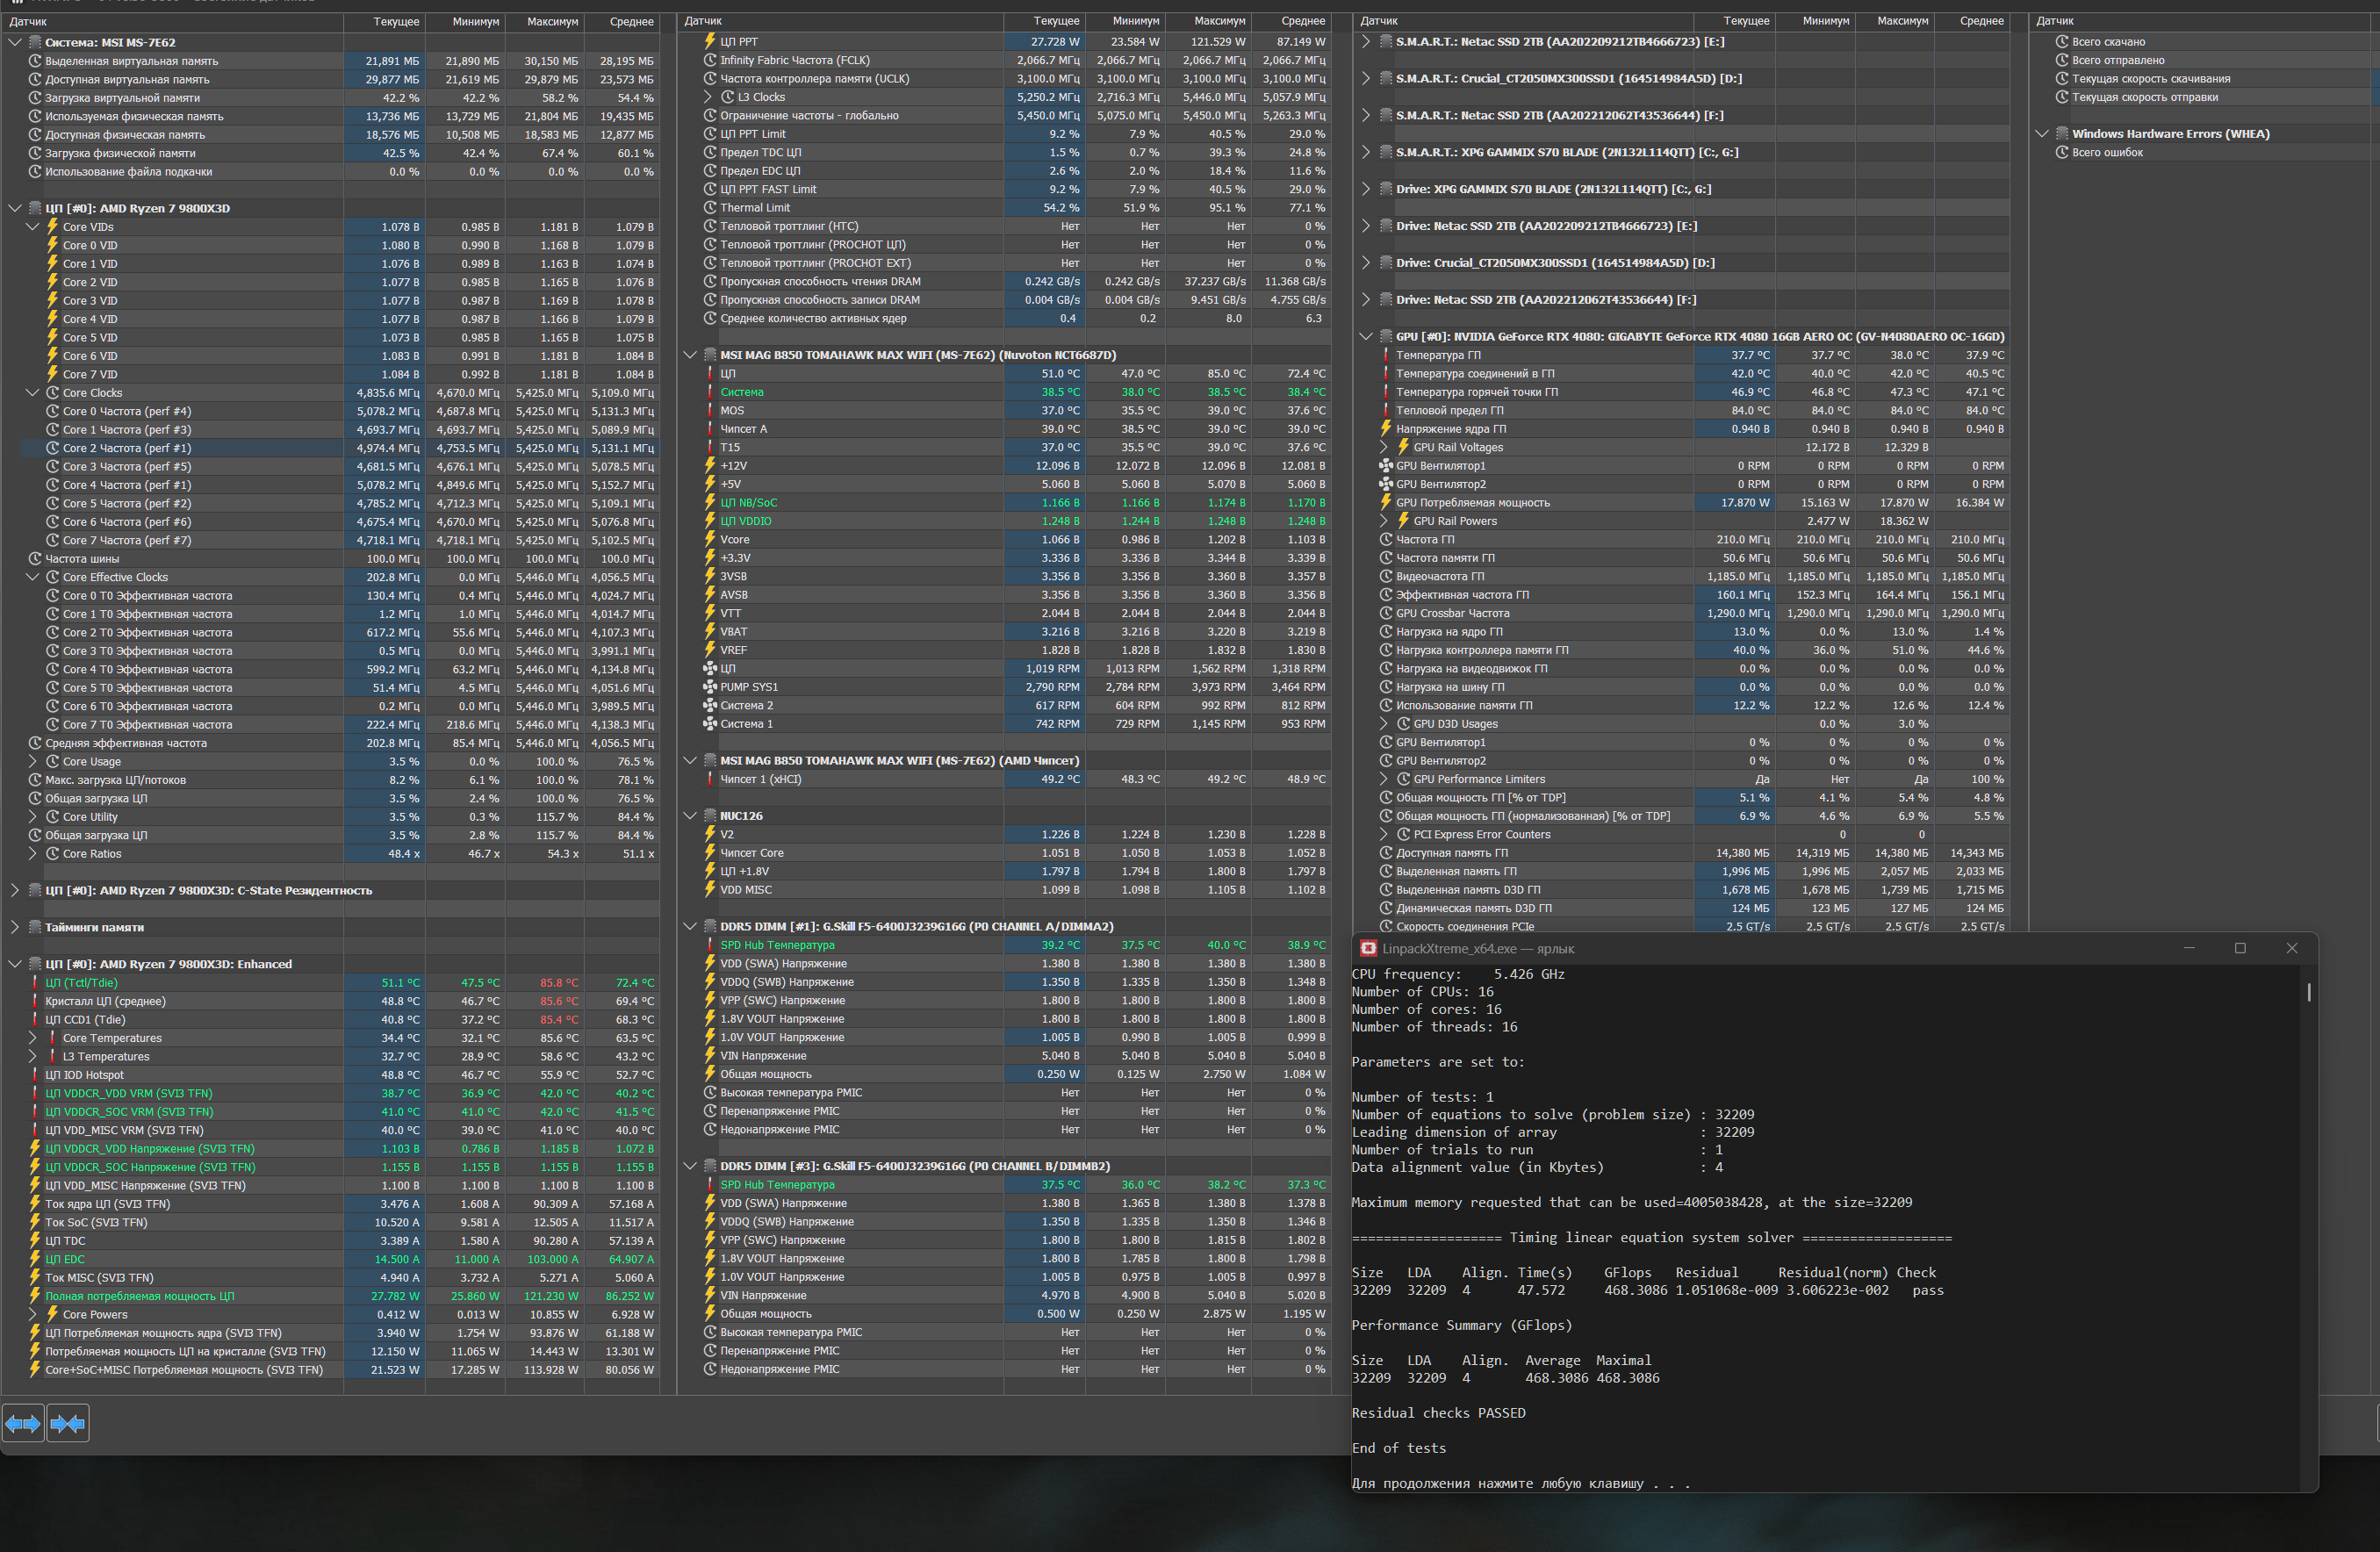Click the chip icon beside NUC126 group

[710, 816]
